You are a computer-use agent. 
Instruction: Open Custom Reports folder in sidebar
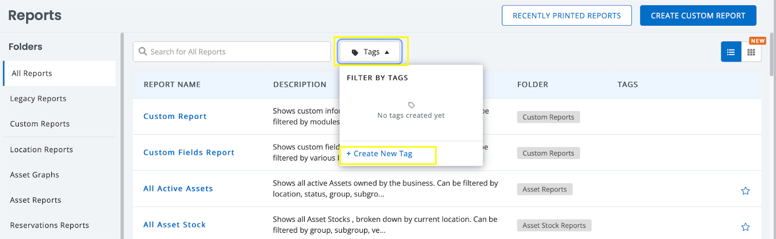click(40, 124)
